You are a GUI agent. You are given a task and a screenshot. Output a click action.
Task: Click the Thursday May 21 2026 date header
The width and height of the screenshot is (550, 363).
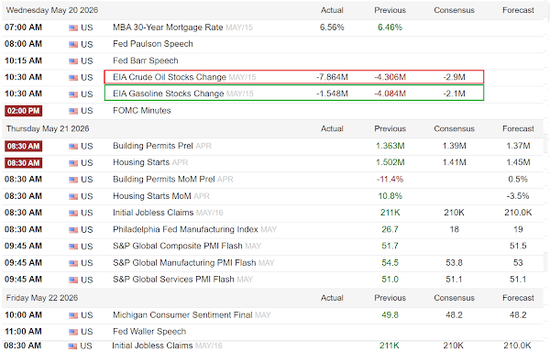48,128
